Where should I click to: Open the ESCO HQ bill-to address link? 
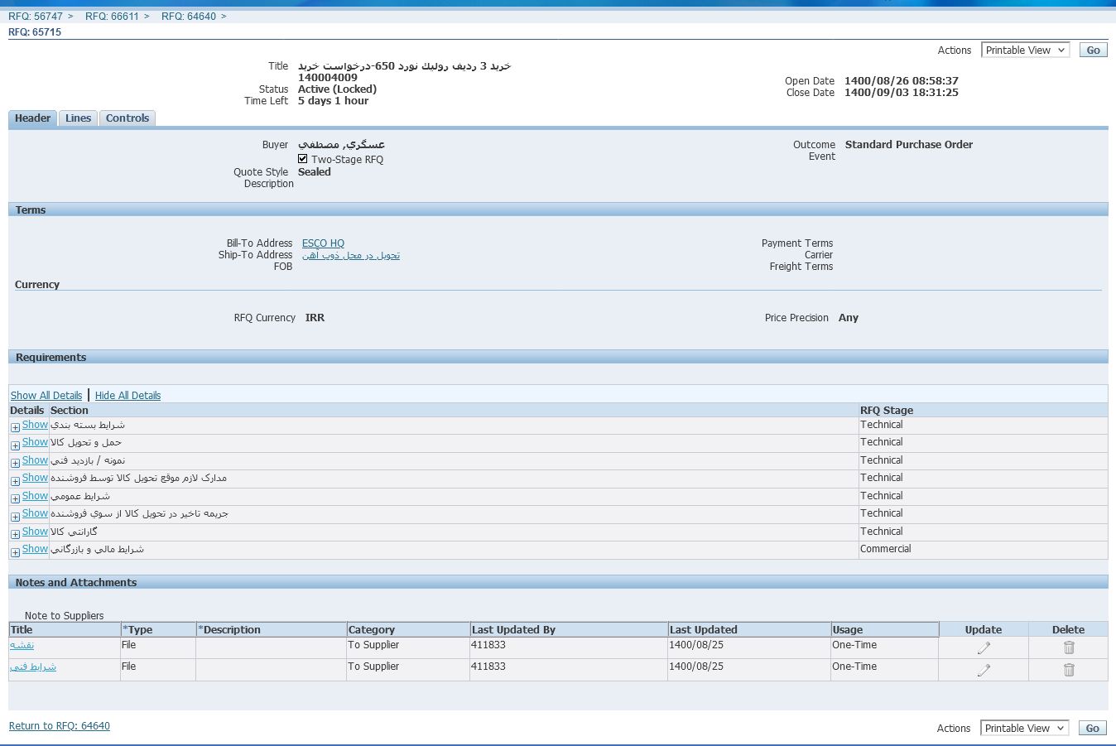point(323,243)
